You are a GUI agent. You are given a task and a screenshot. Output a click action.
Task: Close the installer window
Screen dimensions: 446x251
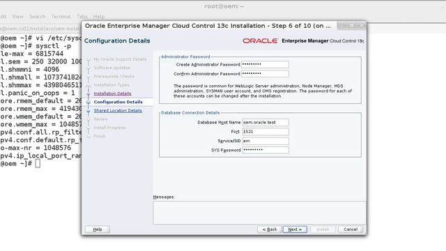[x=361, y=26]
